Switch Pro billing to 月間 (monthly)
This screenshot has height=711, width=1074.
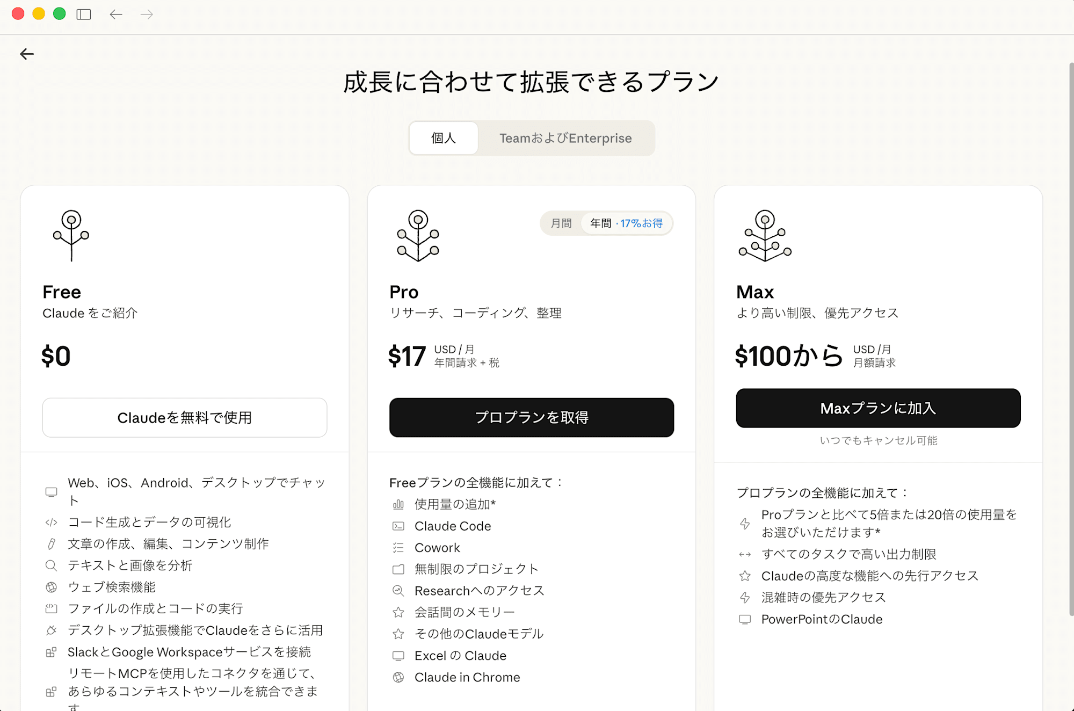tap(561, 223)
